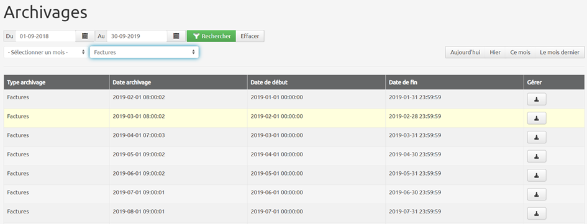Expand the 'Sélectionner un mois' dropdown
Screen dimensions: 587x224
point(46,52)
